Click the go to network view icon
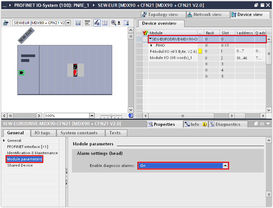The image size is (273, 208). pyautogui.click(x=6, y=23)
